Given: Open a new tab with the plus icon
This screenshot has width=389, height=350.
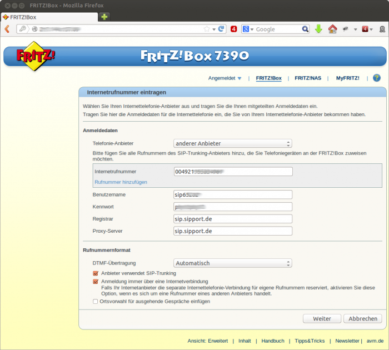Looking at the screenshot, I should [x=104, y=17].
